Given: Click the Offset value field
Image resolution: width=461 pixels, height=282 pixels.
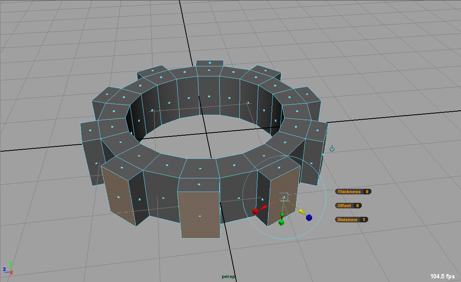Looking at the screenshot, I should click(x=357, y=206).
